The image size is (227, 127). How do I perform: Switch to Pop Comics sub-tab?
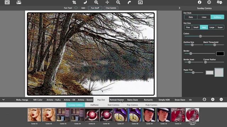click(132, 105)
